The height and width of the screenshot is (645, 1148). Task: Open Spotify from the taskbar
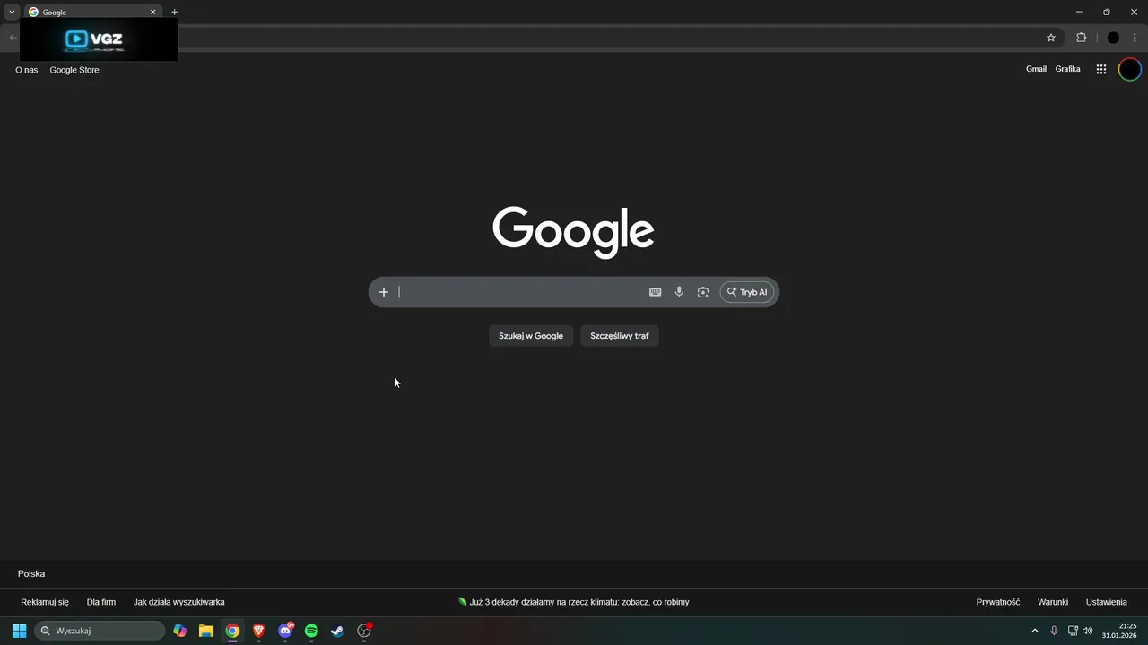[x=311, y=631]
